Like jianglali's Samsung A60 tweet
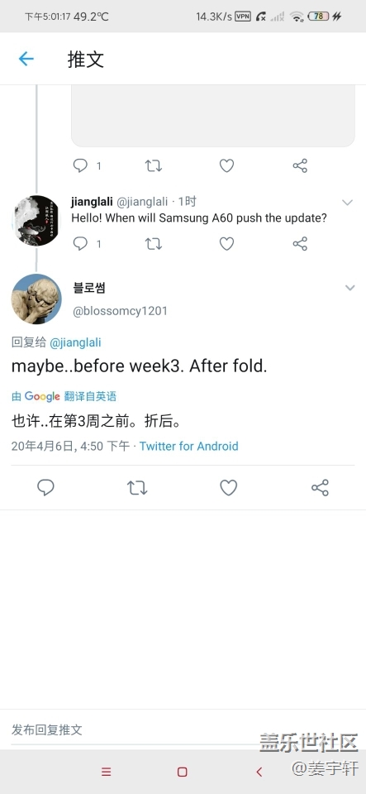 (226, 243)
